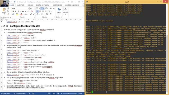Toggle show paragraph marks ¶
This screenshot has height=95, width=169.
(51, 14)
